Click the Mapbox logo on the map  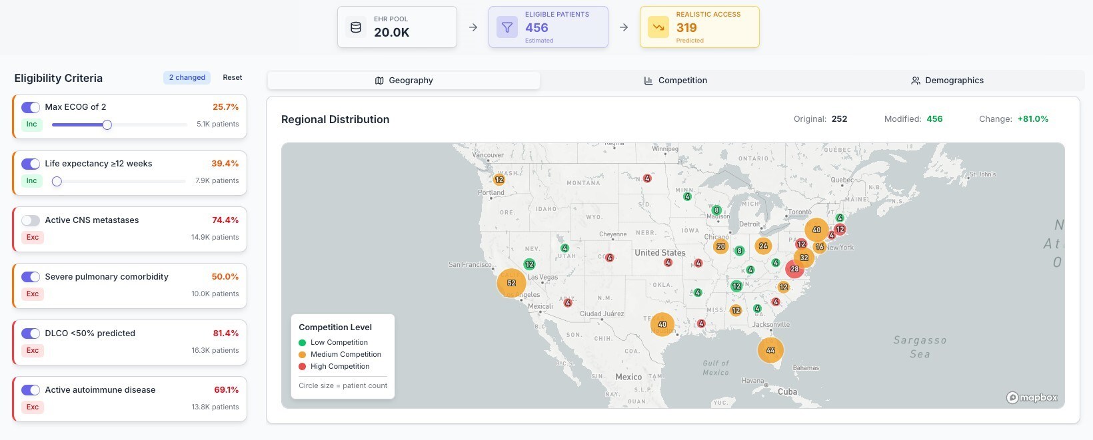(x=1032, y=397)
